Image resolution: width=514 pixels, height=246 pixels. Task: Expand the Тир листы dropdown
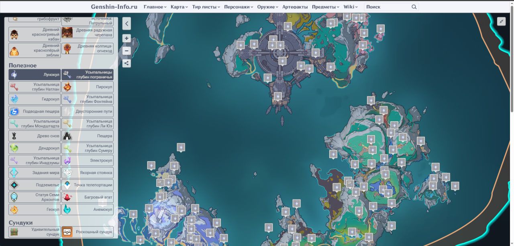206,7
